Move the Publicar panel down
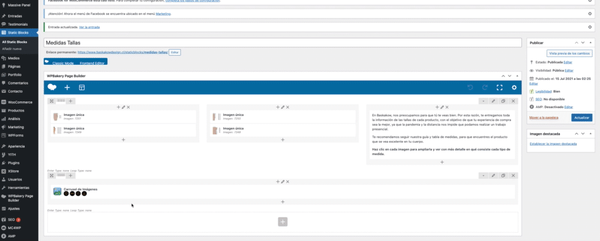Image resolution: width=600 pixels, height=241 pixels. click(x=583, y=43)
